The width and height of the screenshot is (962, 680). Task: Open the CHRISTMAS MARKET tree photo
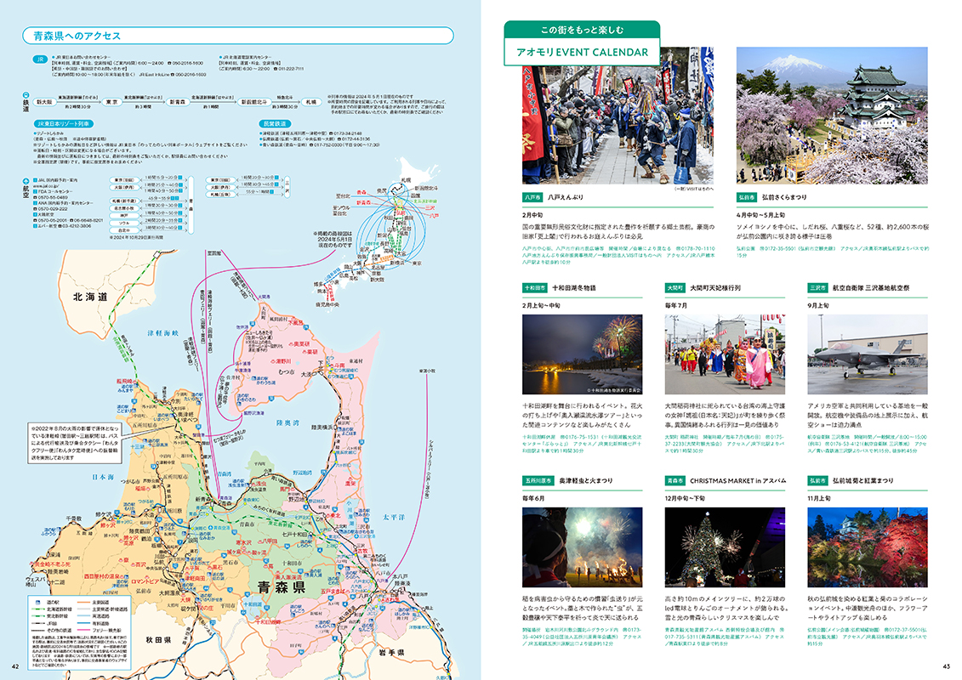(x=725, y=547)
